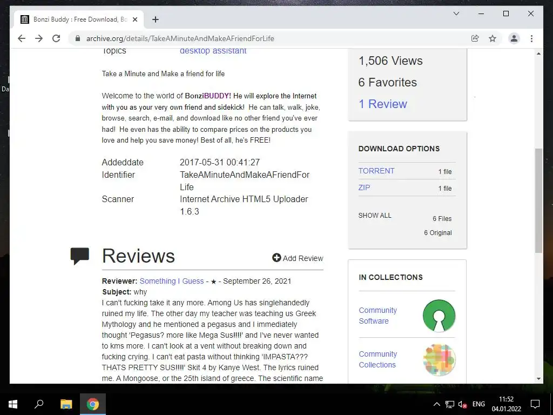Show hidden system tray icons
The image size is (553, 415).
tap(436, 404)
